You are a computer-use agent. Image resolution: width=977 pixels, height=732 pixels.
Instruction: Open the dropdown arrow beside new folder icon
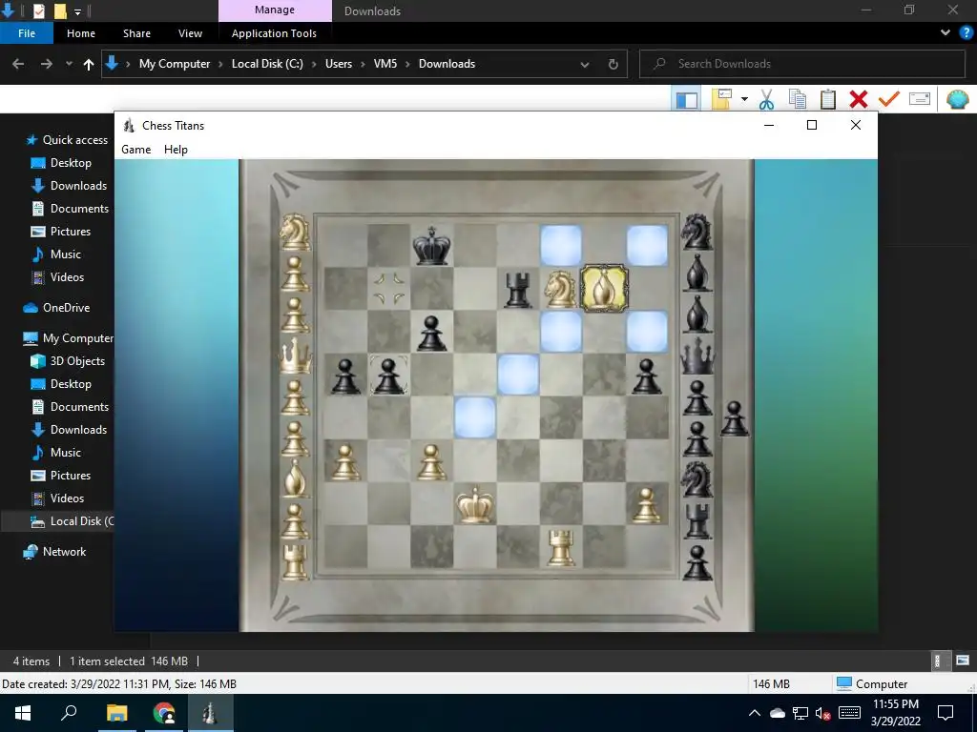[x=744, y=99]
